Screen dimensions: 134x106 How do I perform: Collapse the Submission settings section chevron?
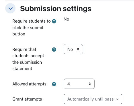click(10, 8)
